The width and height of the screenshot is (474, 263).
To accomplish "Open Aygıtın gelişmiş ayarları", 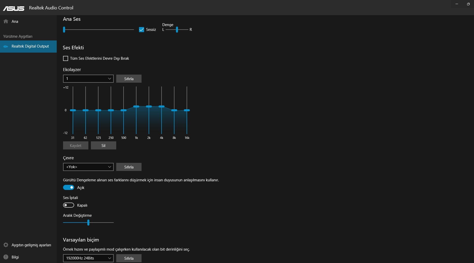I will [28, 245].
